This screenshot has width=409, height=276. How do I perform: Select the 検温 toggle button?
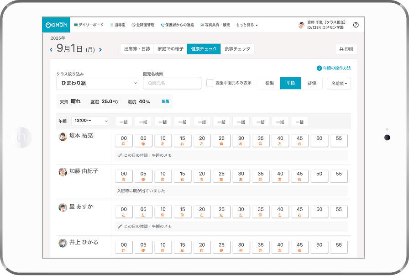pos(269,83)
